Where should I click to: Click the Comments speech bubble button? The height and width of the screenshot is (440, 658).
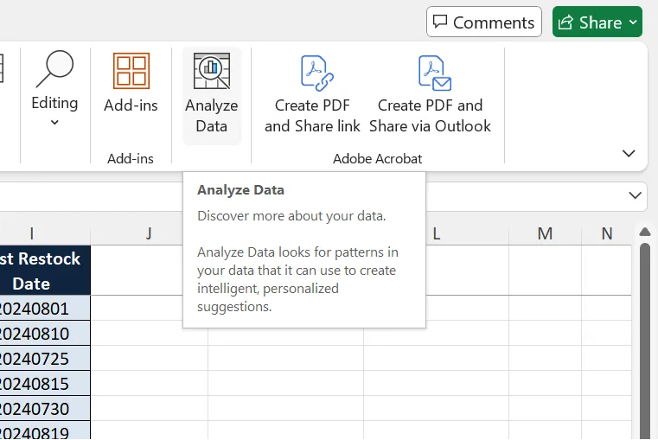(484, 22)
